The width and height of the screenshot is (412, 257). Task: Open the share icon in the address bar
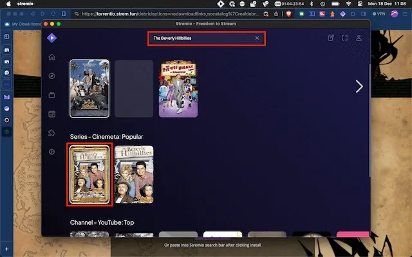(x=276, y=14)
